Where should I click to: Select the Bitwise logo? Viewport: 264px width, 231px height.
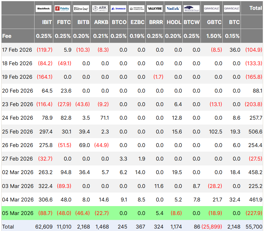[x=81, y=9]
